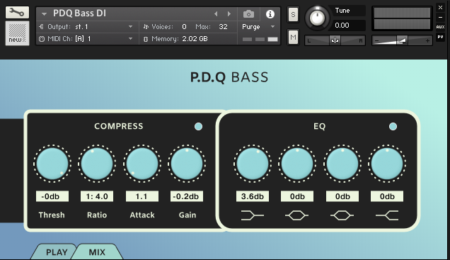
Task: Click the first bell filter icon
Action: [297, 215]
